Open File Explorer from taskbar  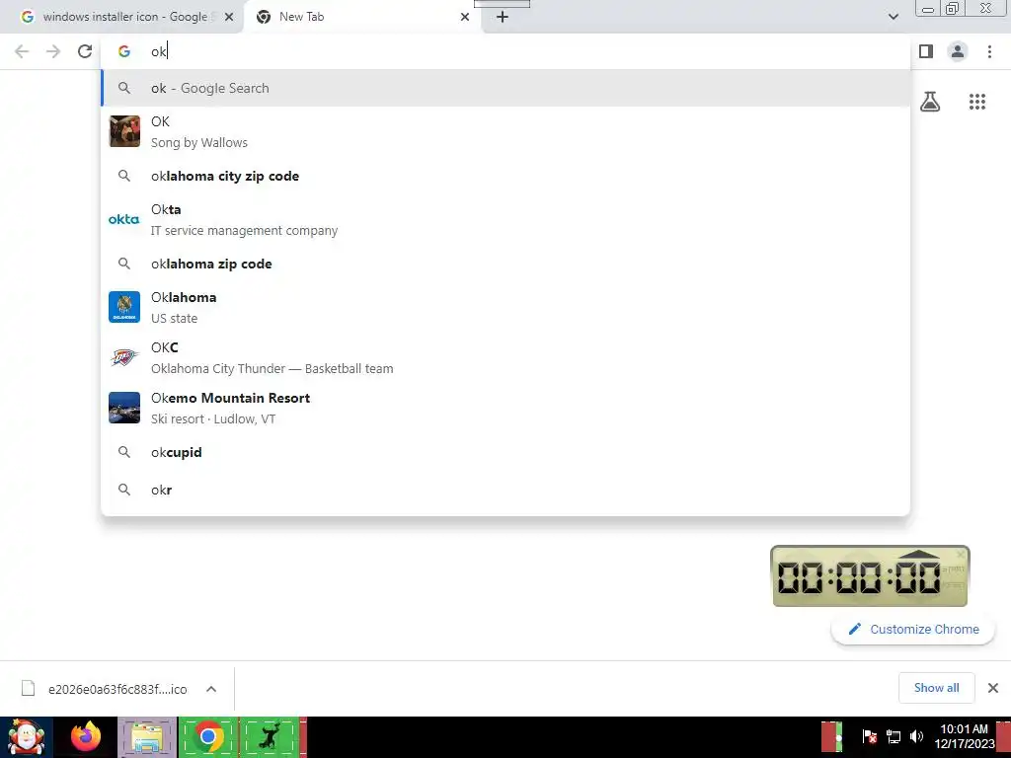pyautogui.click(x=148, y=737)
